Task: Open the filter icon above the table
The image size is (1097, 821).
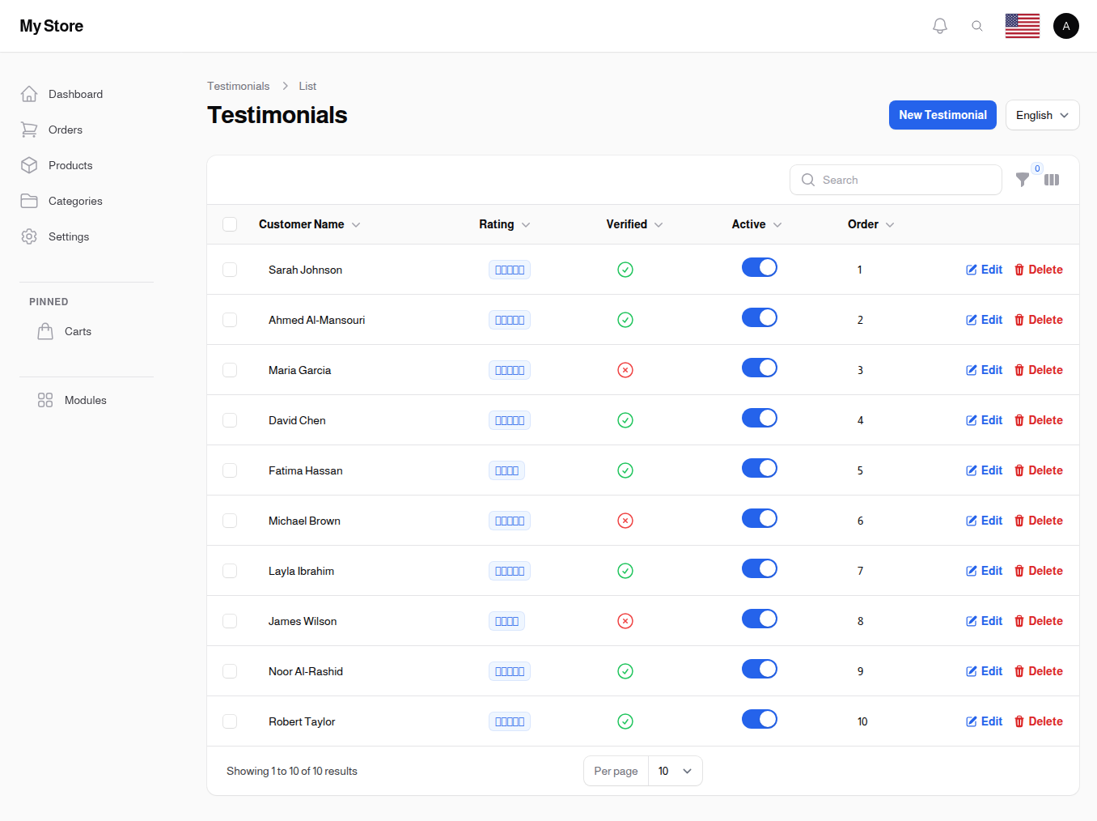Action: pos(1023,180)
